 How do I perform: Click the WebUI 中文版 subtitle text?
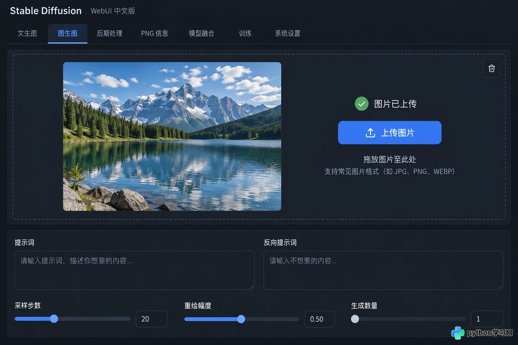[x=113, y=11]
